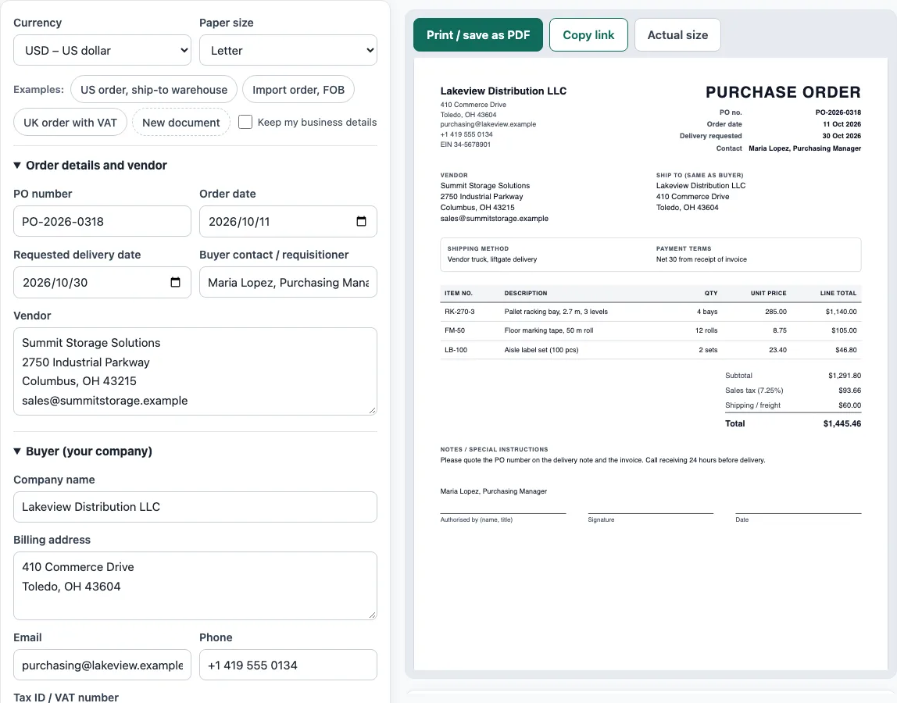Click 'Shipping / freight' label in totals

(x=753, y=405)
